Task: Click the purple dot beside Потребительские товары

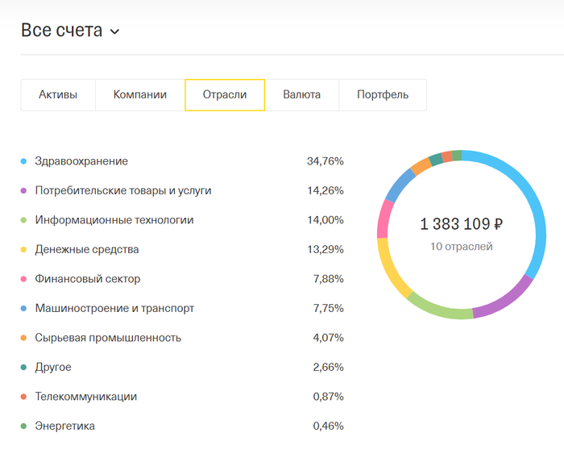Action: 24,191
